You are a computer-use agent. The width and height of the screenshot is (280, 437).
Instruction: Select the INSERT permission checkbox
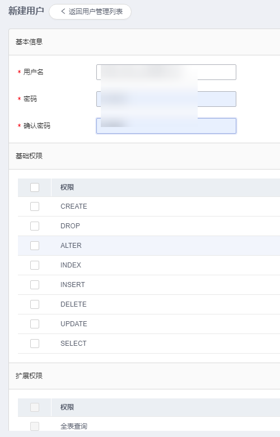point(35,285)
